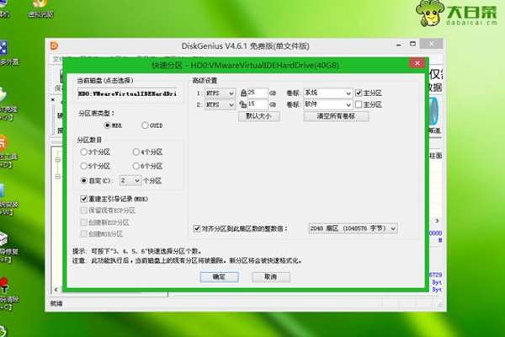Image resolution: width=505 pixels, height=337 pixels.
Task: Click the size field showing 25 GB
Action: coord(258,93)
